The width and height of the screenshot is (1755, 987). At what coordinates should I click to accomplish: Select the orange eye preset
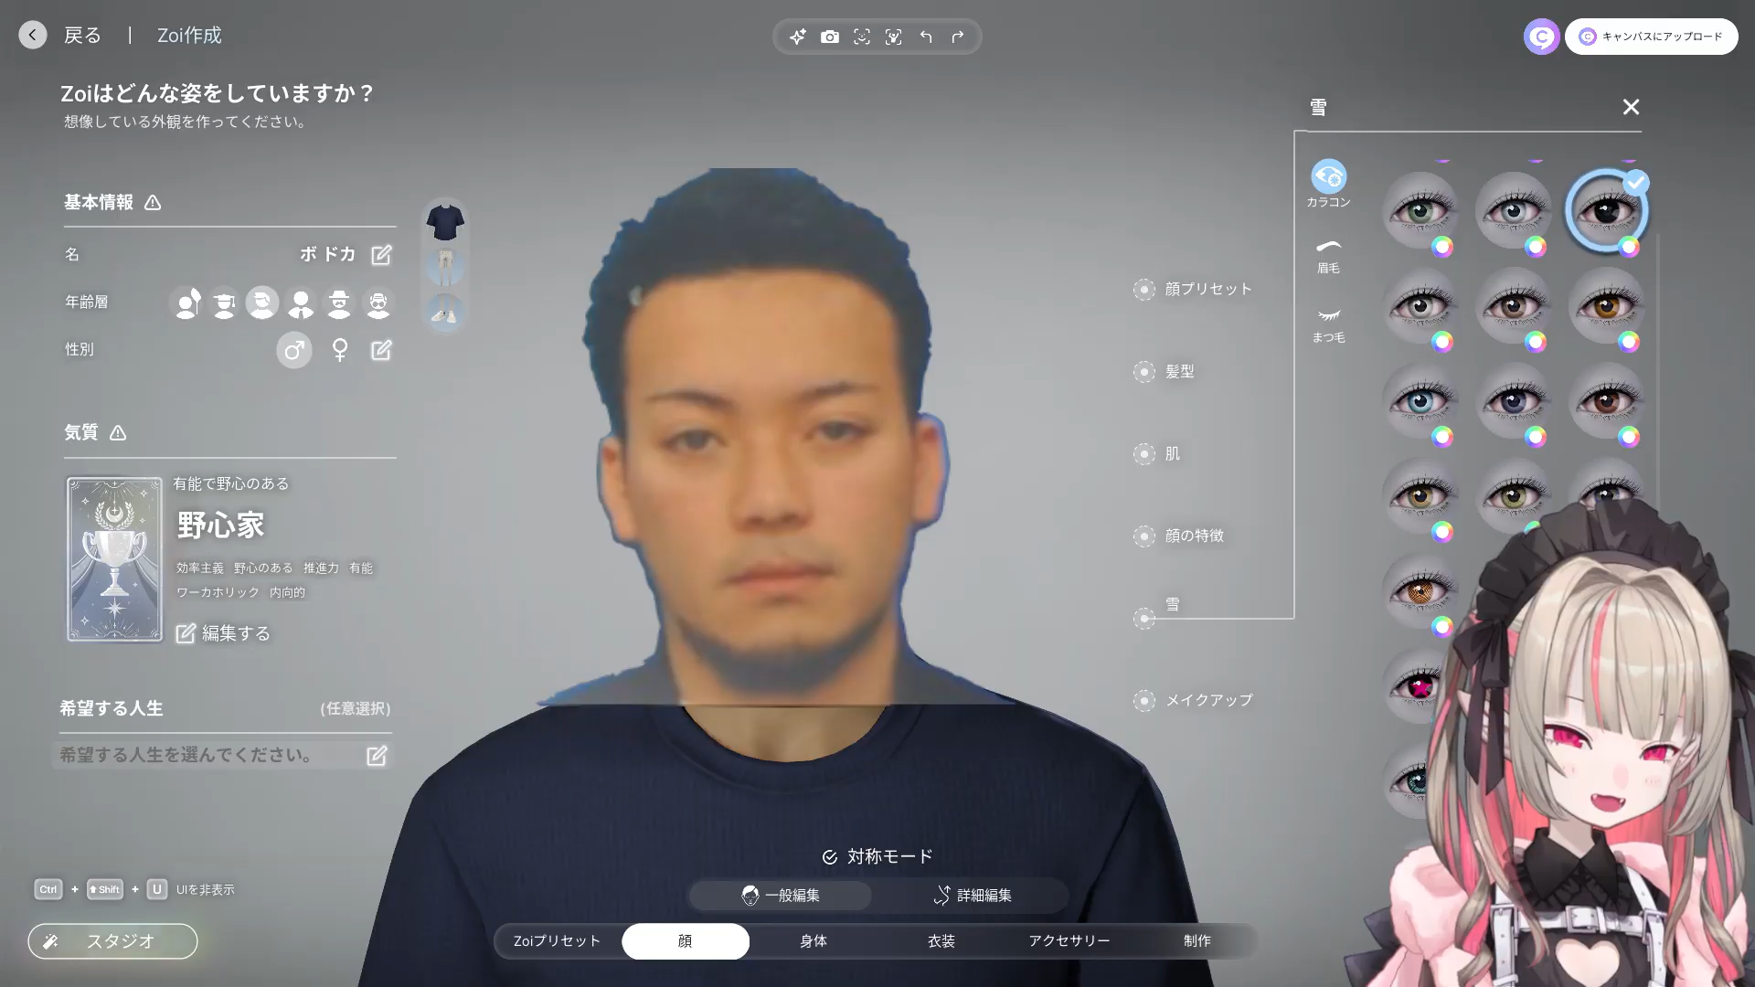(1420, 591)
